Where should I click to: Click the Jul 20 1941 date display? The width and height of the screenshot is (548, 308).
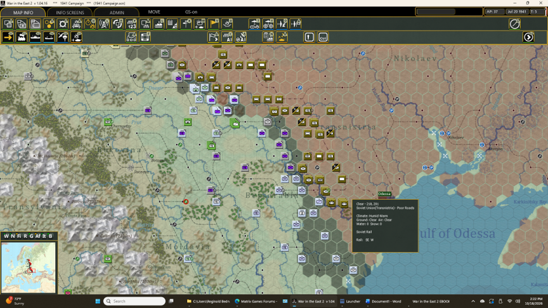(x=517, y=11)
